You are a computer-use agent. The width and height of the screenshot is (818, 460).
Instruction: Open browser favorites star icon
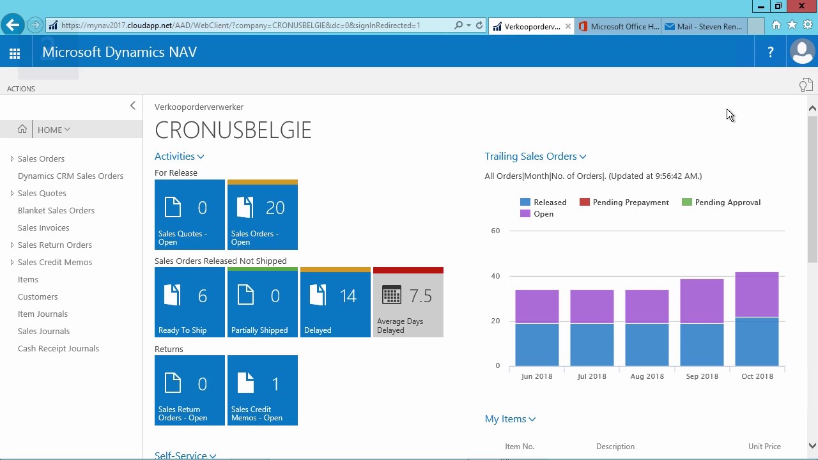[792, 25]
